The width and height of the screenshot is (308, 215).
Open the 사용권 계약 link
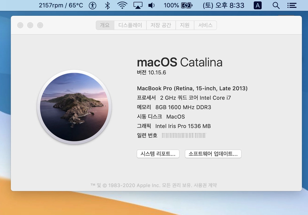click(x=205, y=185)
